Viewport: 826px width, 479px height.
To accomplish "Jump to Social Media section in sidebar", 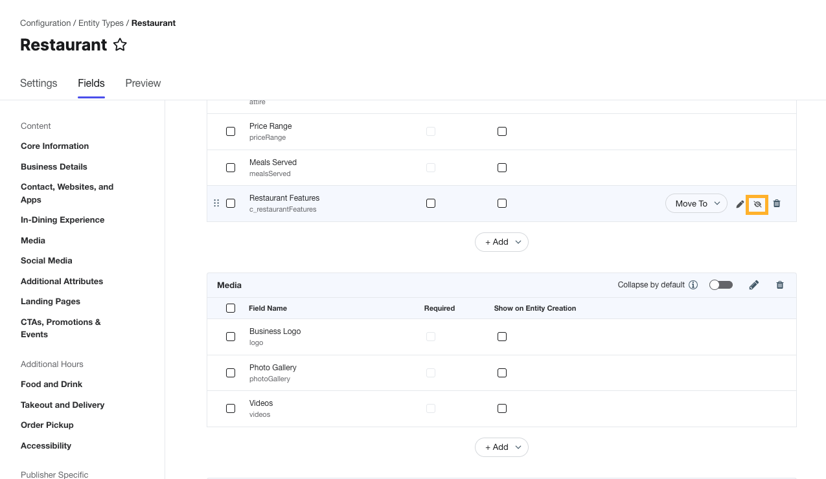I will (47, 261).
